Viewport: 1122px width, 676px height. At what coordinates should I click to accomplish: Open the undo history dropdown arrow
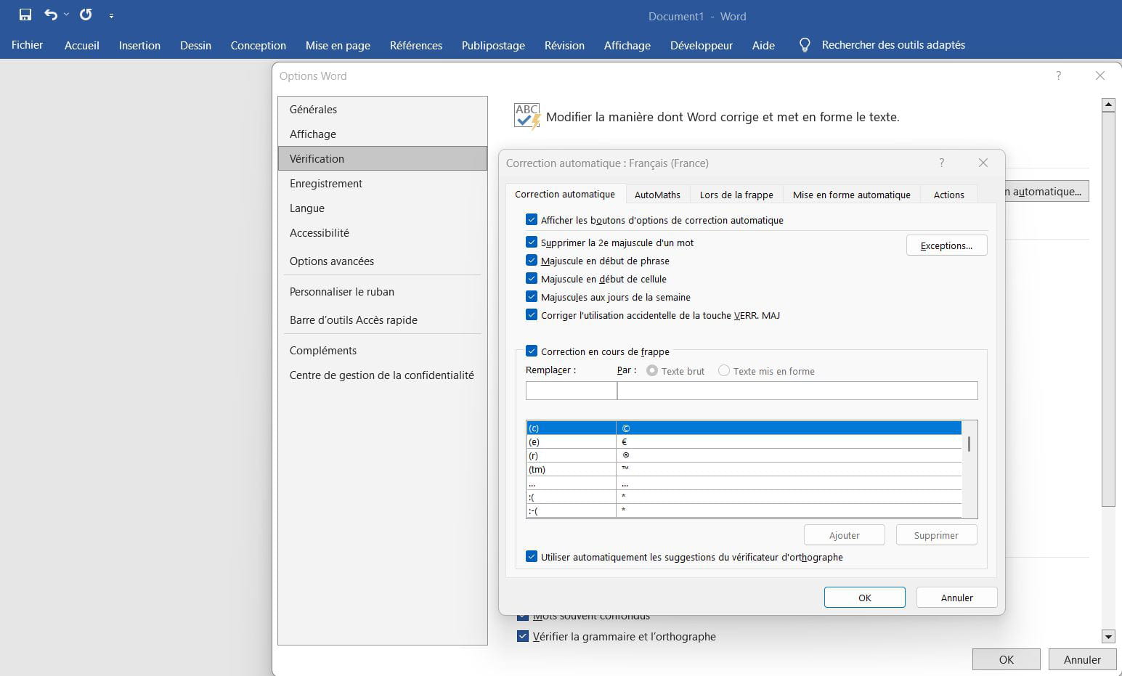point(66,15)
